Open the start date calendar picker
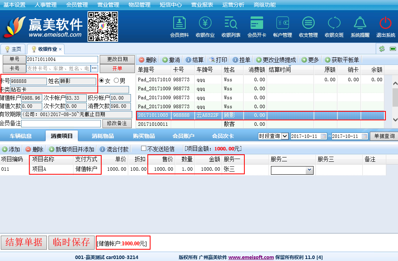The image size is (398, 261). point(323,136)
